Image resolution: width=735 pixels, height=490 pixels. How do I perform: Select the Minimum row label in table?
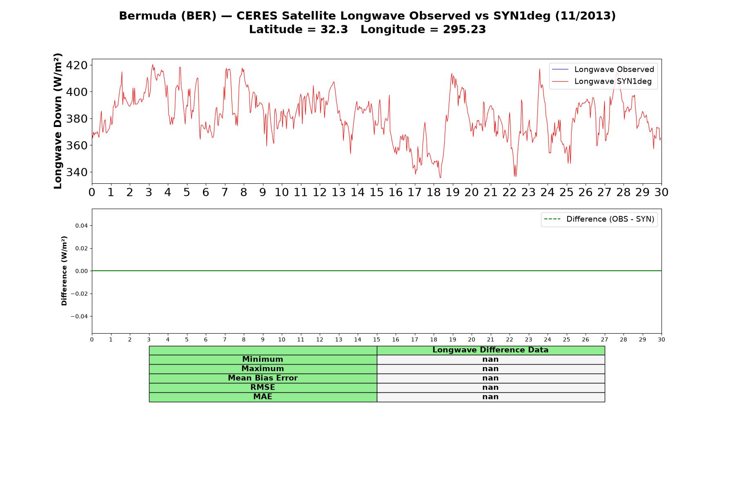[263, 359]
